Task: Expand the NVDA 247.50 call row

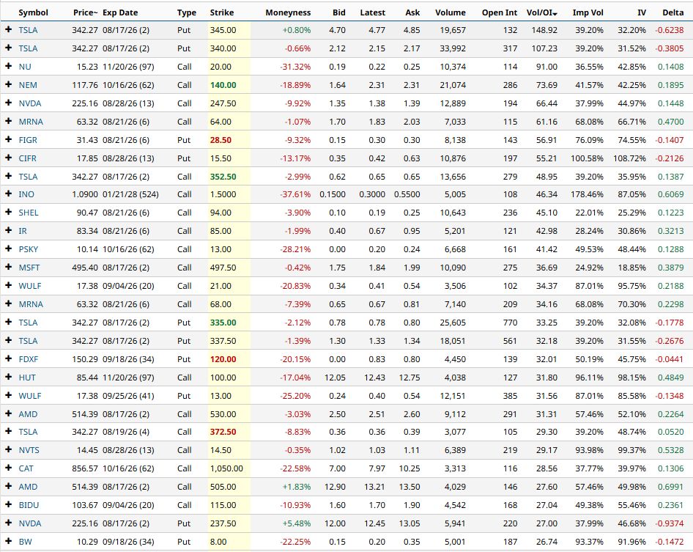Action: [8, 103]
